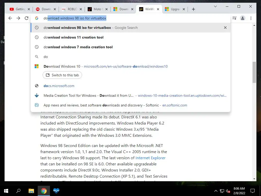Click the network status tray icon

coord(222,191)
